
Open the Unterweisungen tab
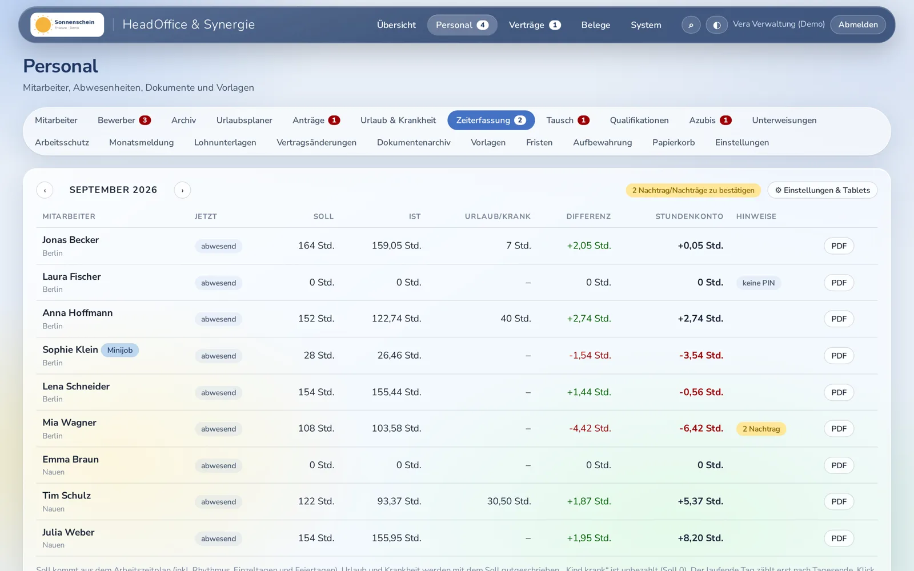(x=784, y=120)
